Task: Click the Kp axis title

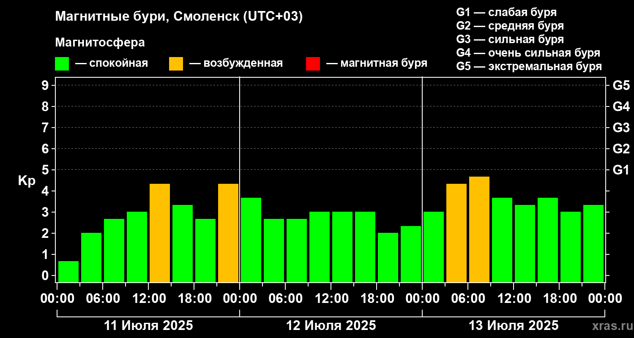Action: [27, 182]
